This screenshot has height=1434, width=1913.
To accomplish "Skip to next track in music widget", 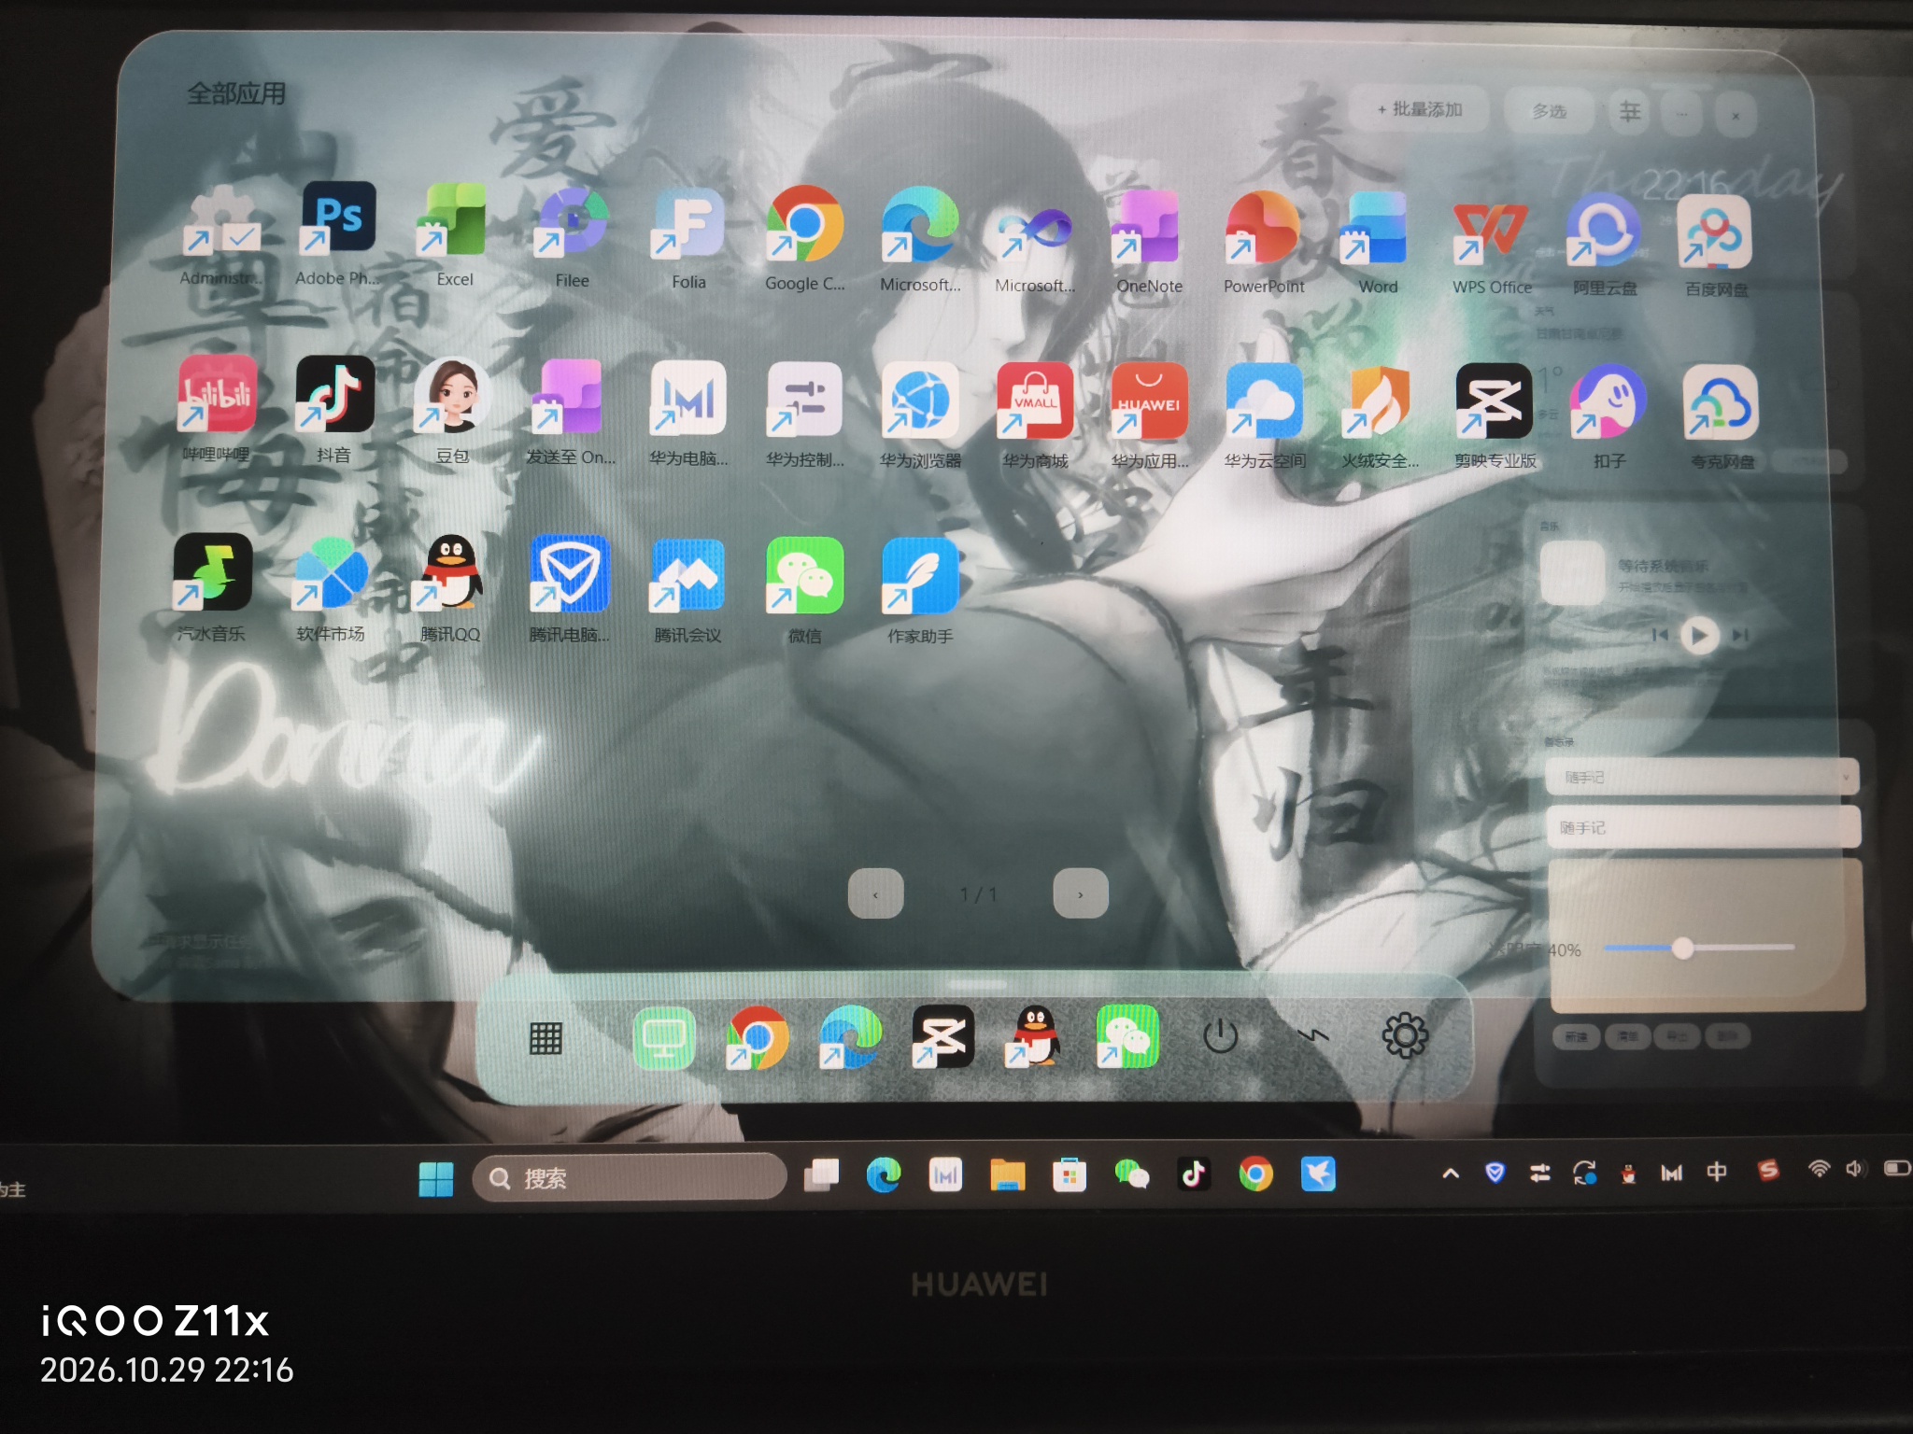I will click(1740, 635).
